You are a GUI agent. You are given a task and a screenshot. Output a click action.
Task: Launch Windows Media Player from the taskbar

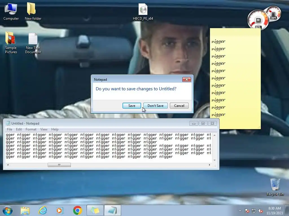pos(60,211)
